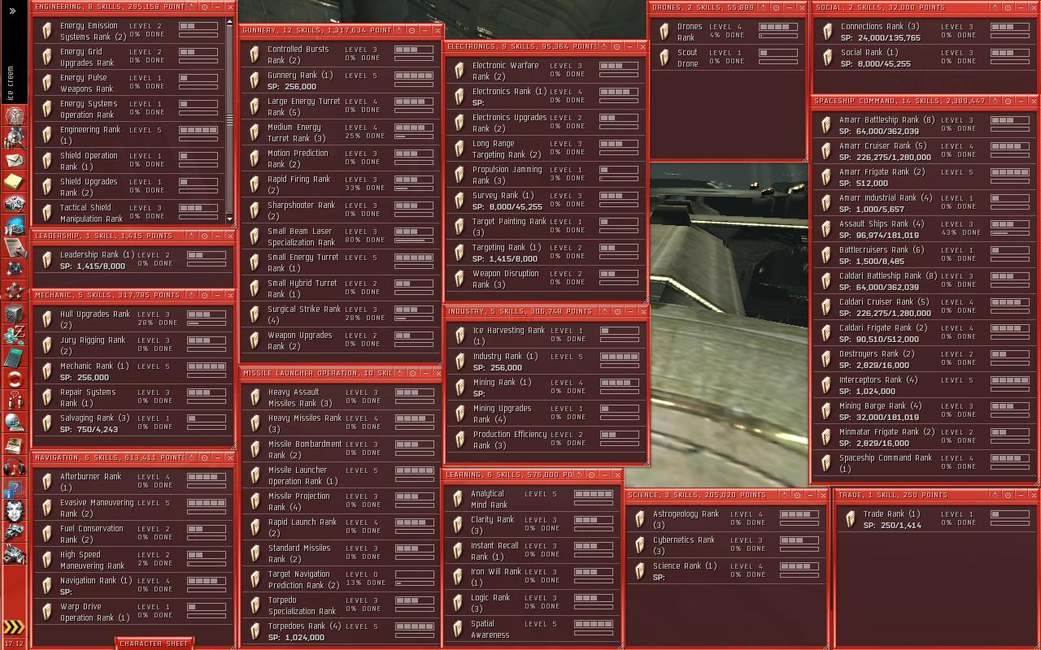Click the circle icon in Trade window header
This screenshot has height=650, width=1041.
(x=1008, y=495)
